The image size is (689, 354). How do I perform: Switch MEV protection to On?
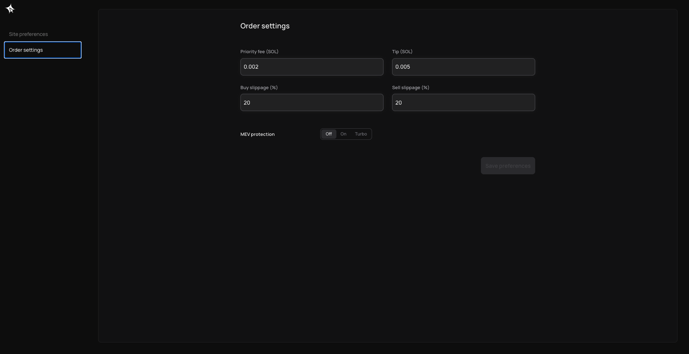tap(343, 134)
